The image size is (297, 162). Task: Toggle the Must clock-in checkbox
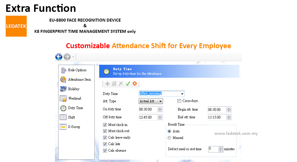coord(105,125)
